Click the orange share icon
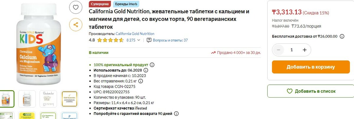The image size is (354, 119). [x=76, y=25]
